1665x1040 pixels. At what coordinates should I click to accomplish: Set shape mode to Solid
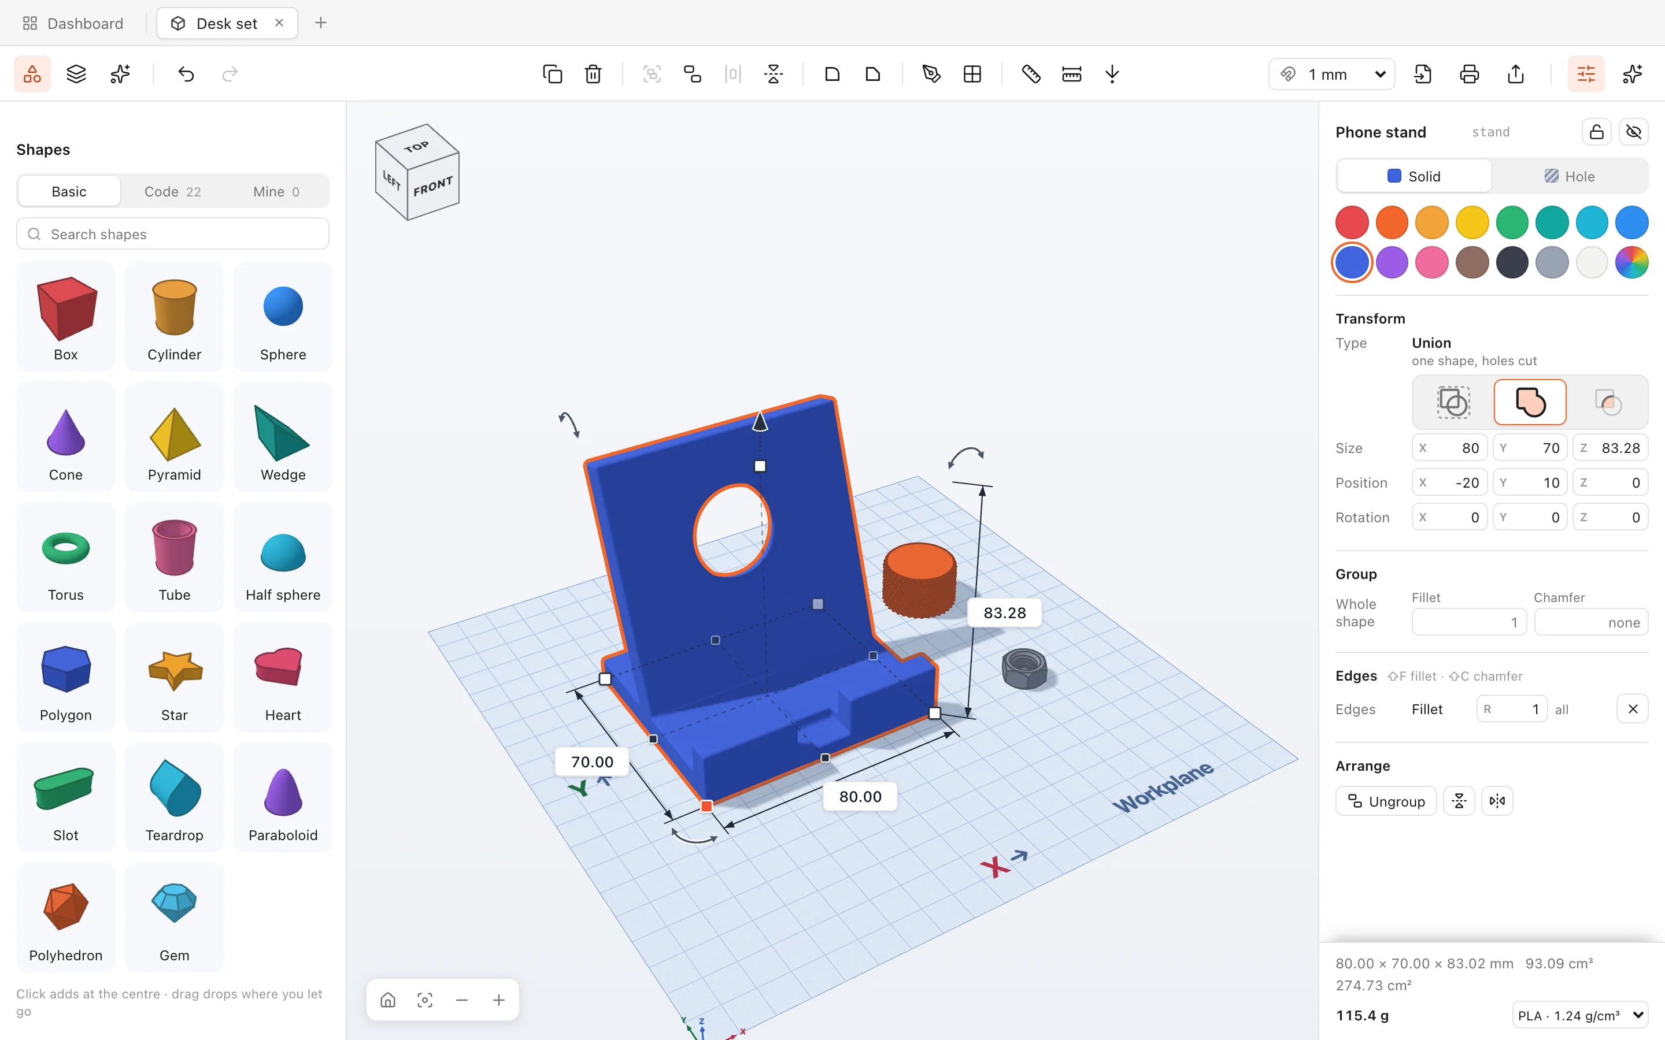point(1414,176)
